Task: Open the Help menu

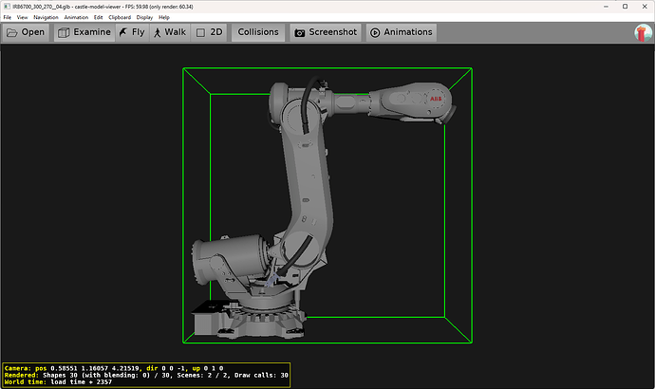Action: pos(164,17)
